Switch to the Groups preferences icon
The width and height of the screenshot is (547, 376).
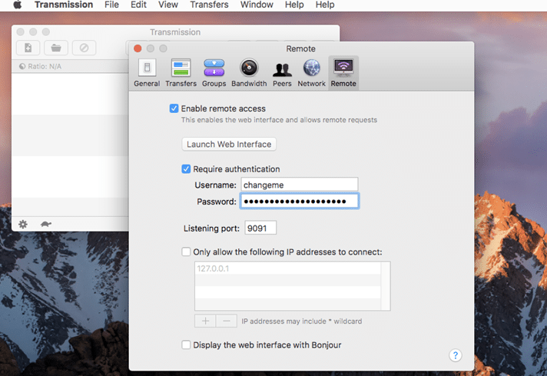click(214, 72)
